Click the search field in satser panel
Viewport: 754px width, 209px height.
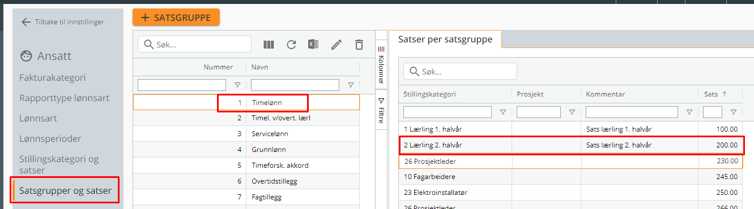click(460, 71)
